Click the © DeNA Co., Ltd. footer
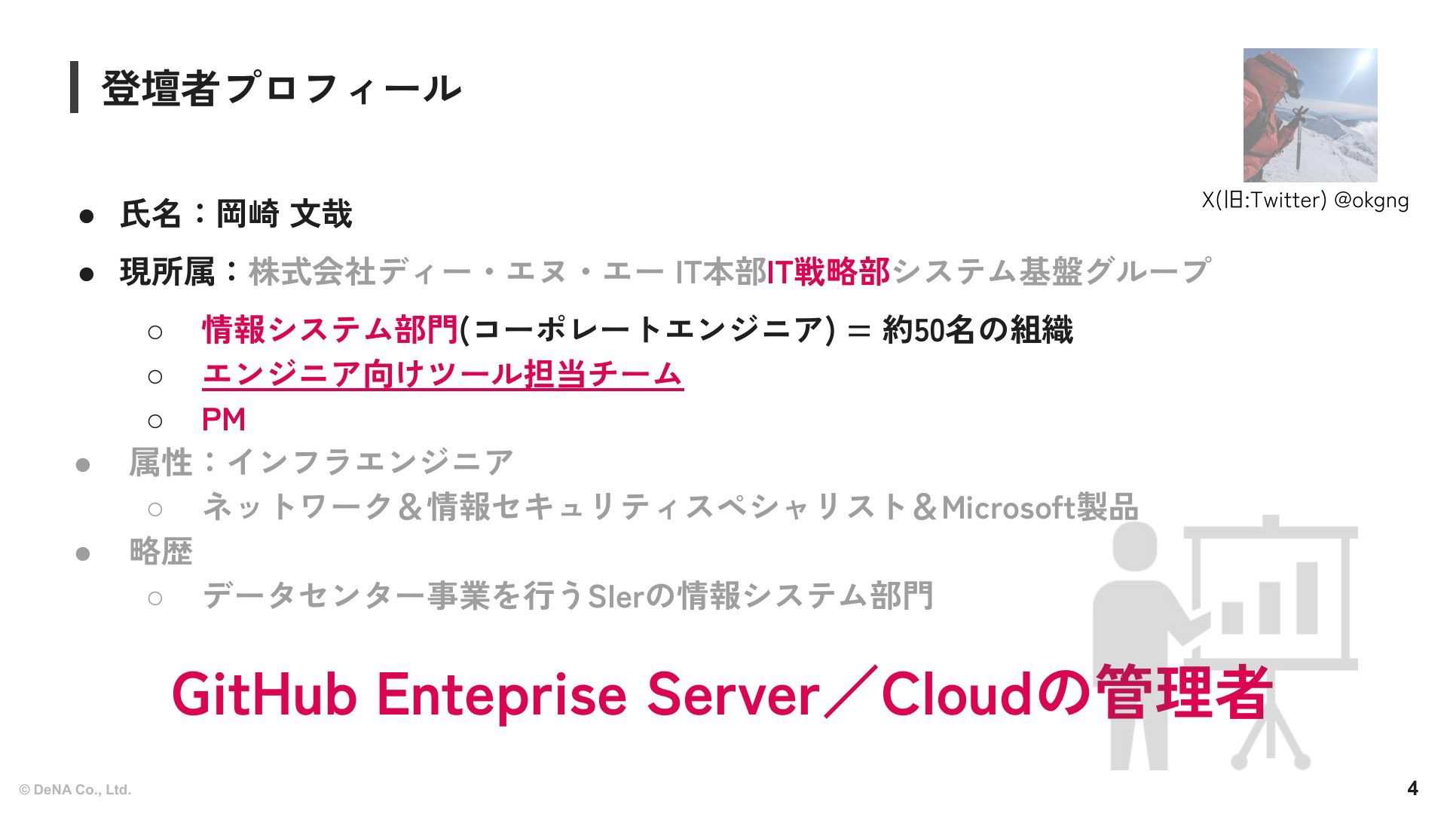Screen dimensions: 1447x814 point(75,790)
